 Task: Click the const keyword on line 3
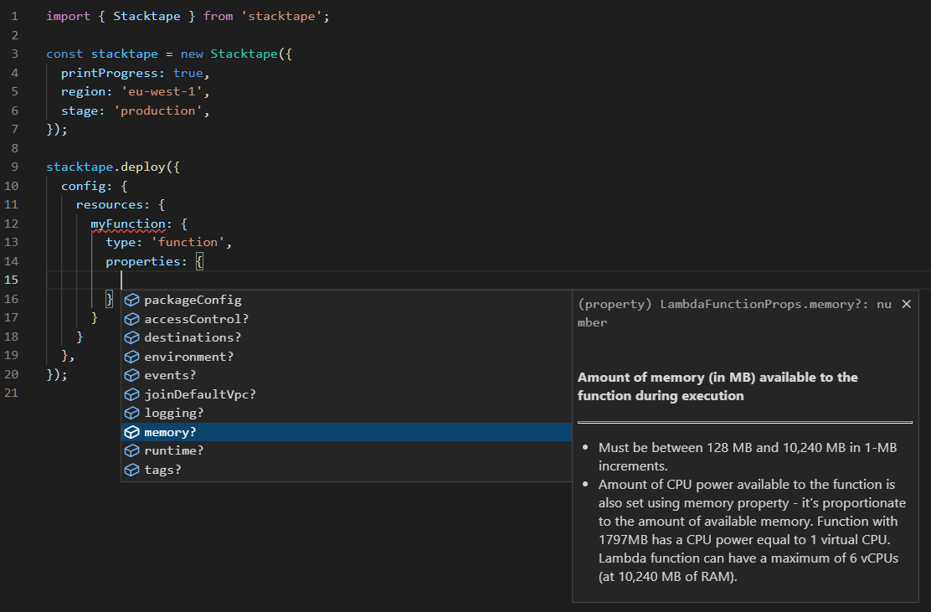coord(64,54)
